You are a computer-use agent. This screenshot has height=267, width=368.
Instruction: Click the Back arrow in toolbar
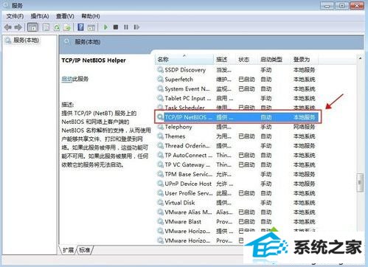pos(8,27)
